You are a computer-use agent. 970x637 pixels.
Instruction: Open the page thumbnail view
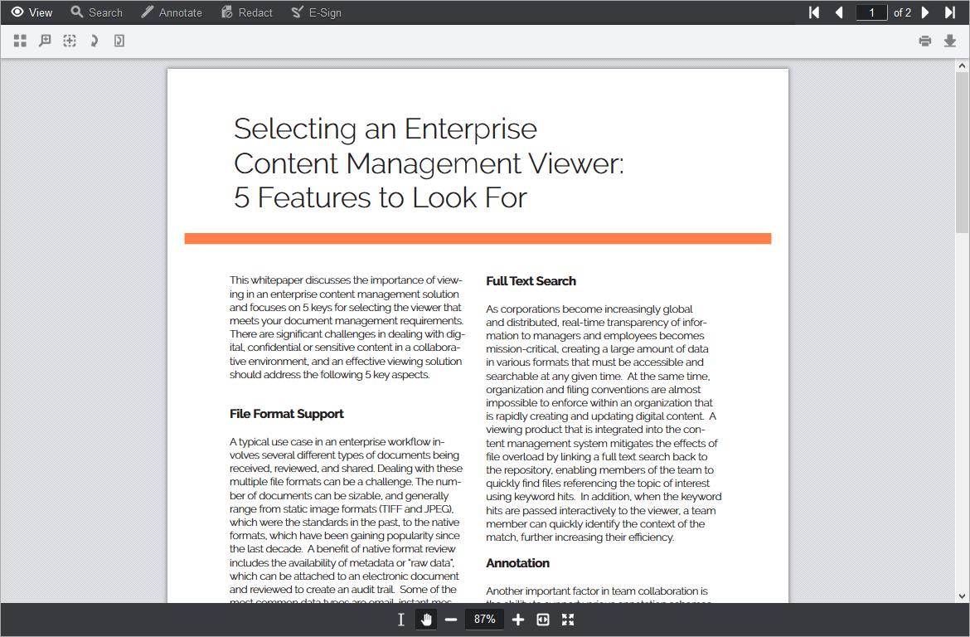20,40
